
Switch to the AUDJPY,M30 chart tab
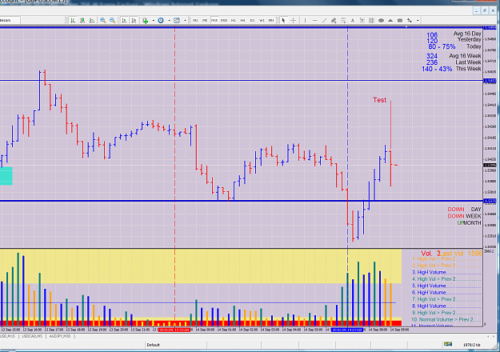(x=60, y=336)
